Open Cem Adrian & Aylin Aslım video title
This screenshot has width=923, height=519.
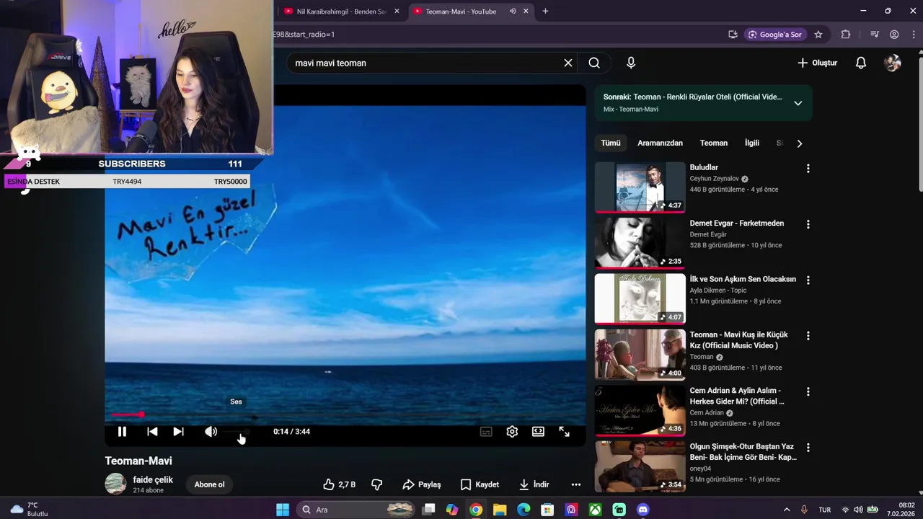737,396
